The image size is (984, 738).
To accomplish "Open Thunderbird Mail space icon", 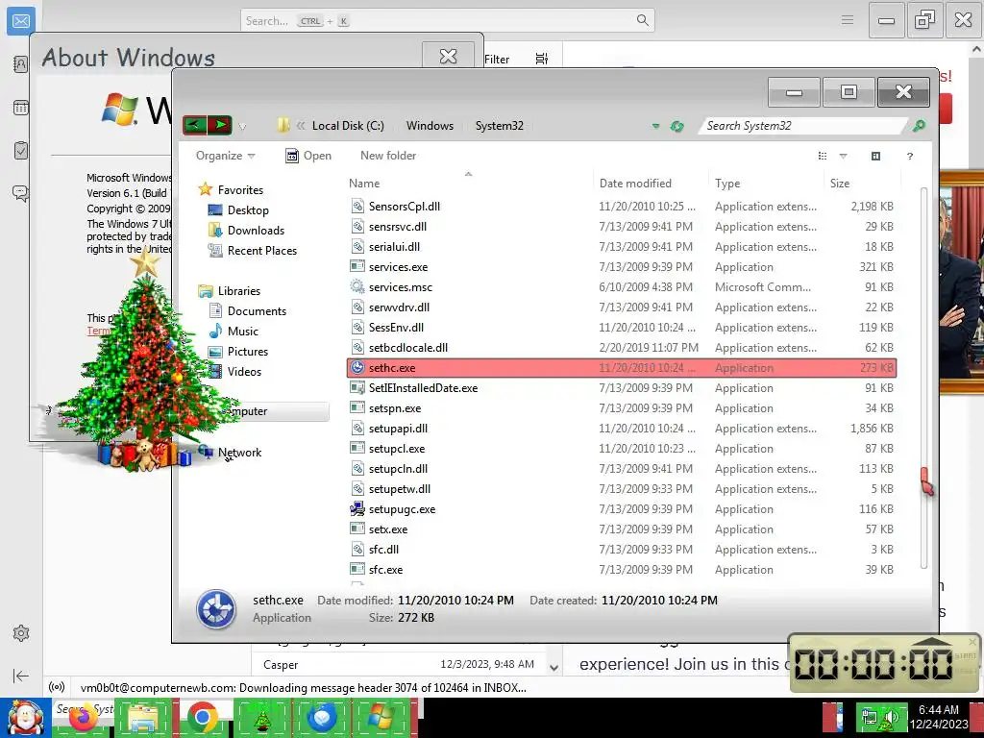I will [x=21, y=21].
